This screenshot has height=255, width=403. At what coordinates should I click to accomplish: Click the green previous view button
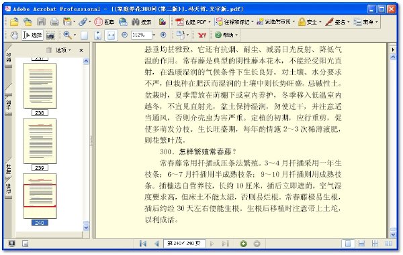pos(243,244)
